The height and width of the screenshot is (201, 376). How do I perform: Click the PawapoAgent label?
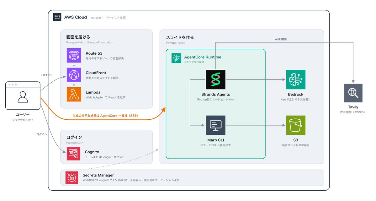pyautogui.click(x=175, y=43)
